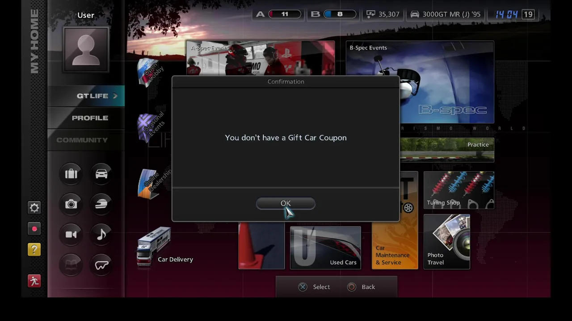Click the Select cross button hint

pos(314,287)
